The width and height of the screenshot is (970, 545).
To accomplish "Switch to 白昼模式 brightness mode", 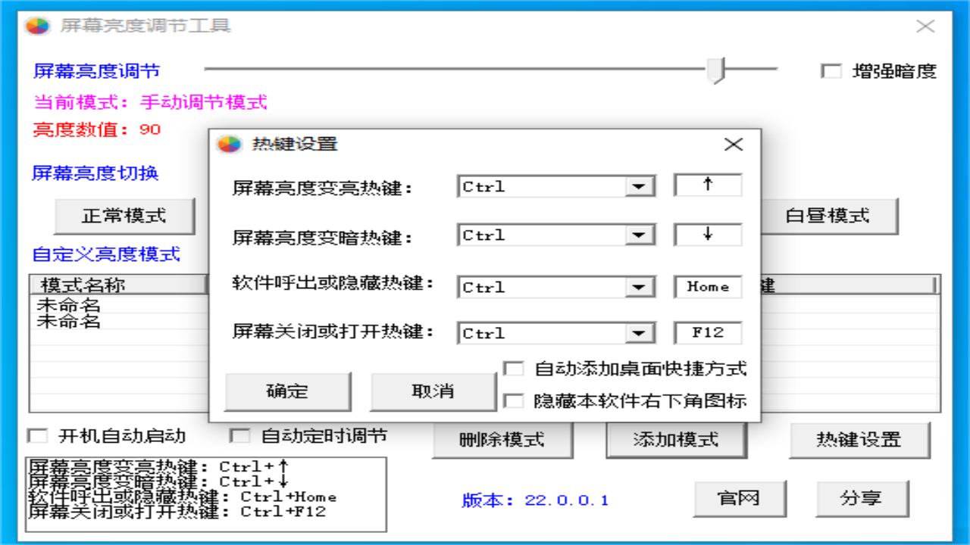I will (x=831, y=215).
